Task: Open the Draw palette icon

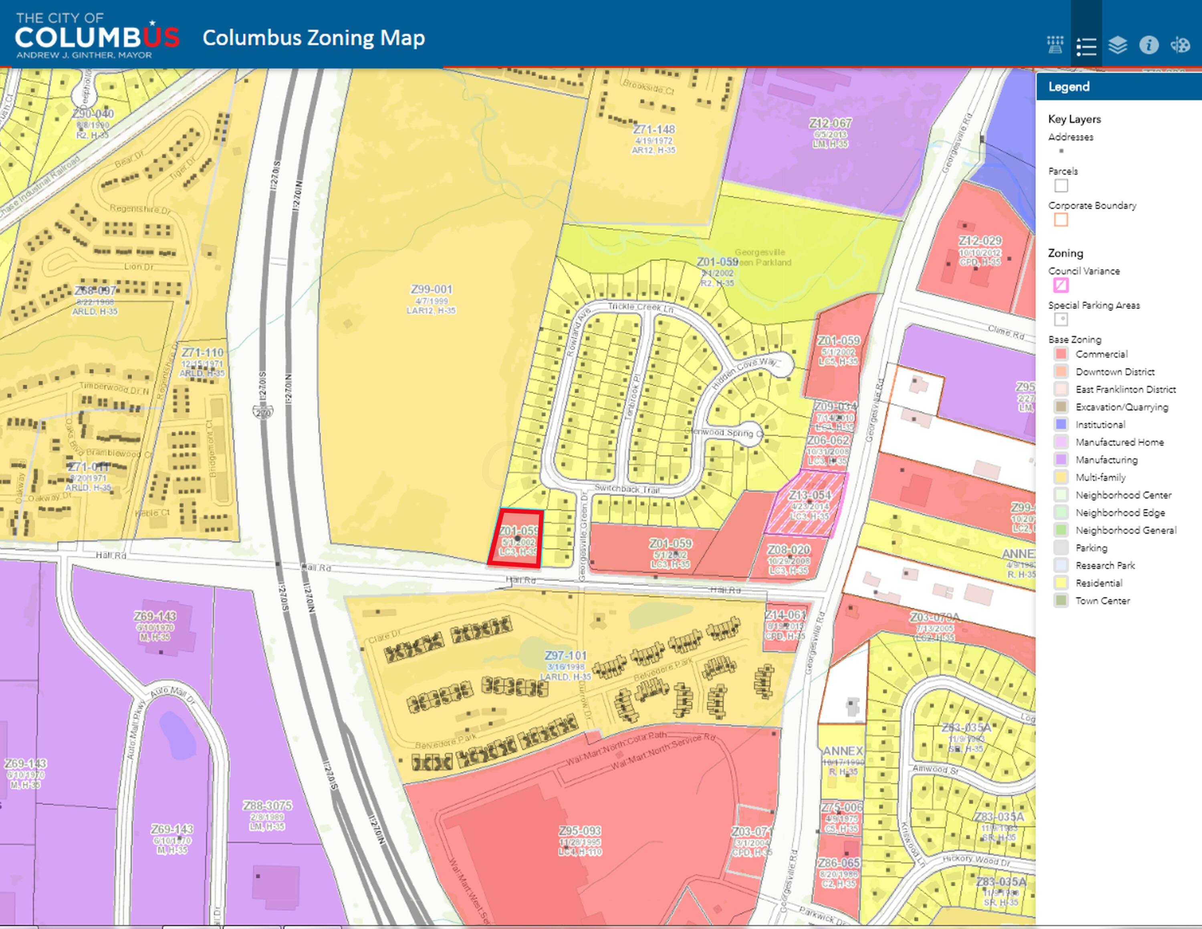Action: 1180,44
